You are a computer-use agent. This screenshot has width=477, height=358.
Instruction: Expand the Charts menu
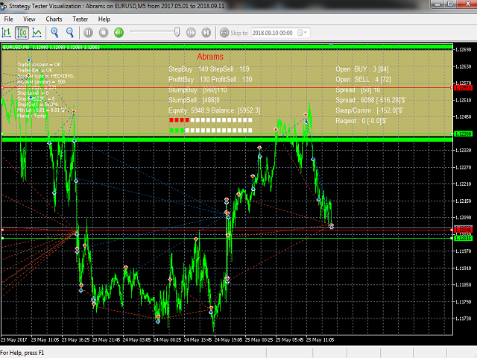coord(54,19)
